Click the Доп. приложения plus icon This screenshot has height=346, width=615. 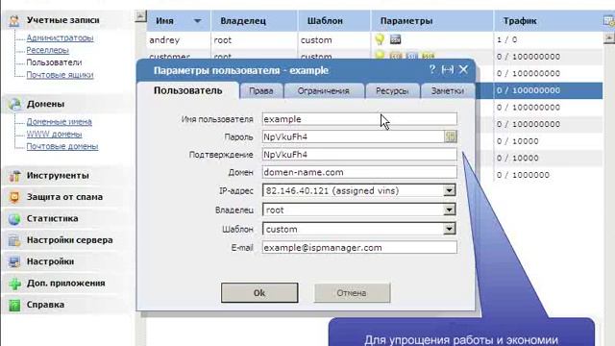click(x=14, y=284)
